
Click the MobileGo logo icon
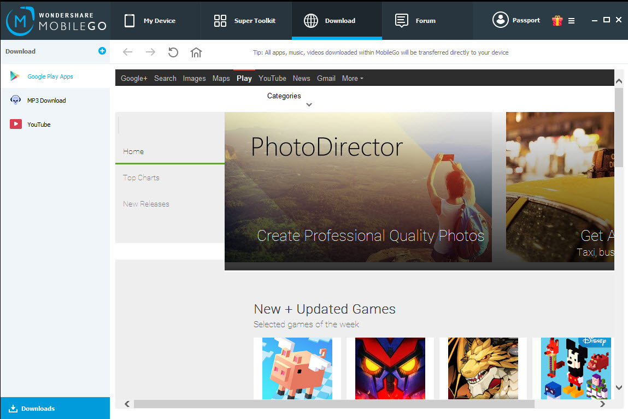point(20,21)
